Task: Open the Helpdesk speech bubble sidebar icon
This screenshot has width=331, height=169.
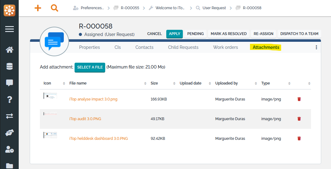Action: pyautogui.click(x=10, y=83)
